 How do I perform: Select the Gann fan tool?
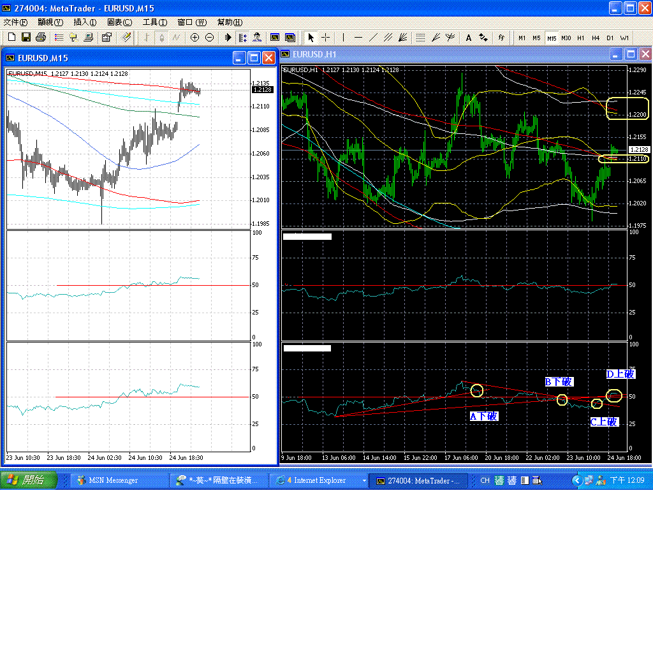[402, 37]
